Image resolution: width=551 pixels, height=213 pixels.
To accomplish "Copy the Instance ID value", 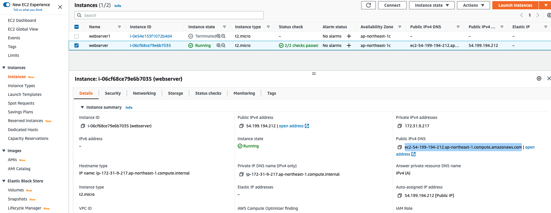I will (x=83, y=126).
